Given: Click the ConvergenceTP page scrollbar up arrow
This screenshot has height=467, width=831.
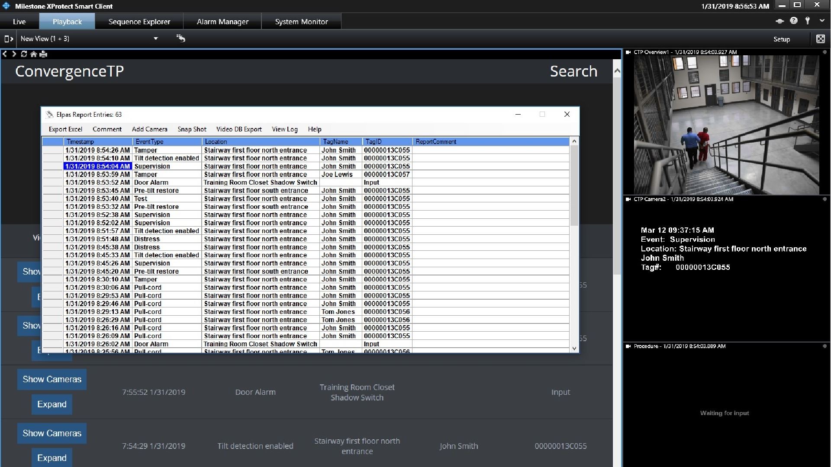Looking at the screenshot, I should (x=617, y=70).
